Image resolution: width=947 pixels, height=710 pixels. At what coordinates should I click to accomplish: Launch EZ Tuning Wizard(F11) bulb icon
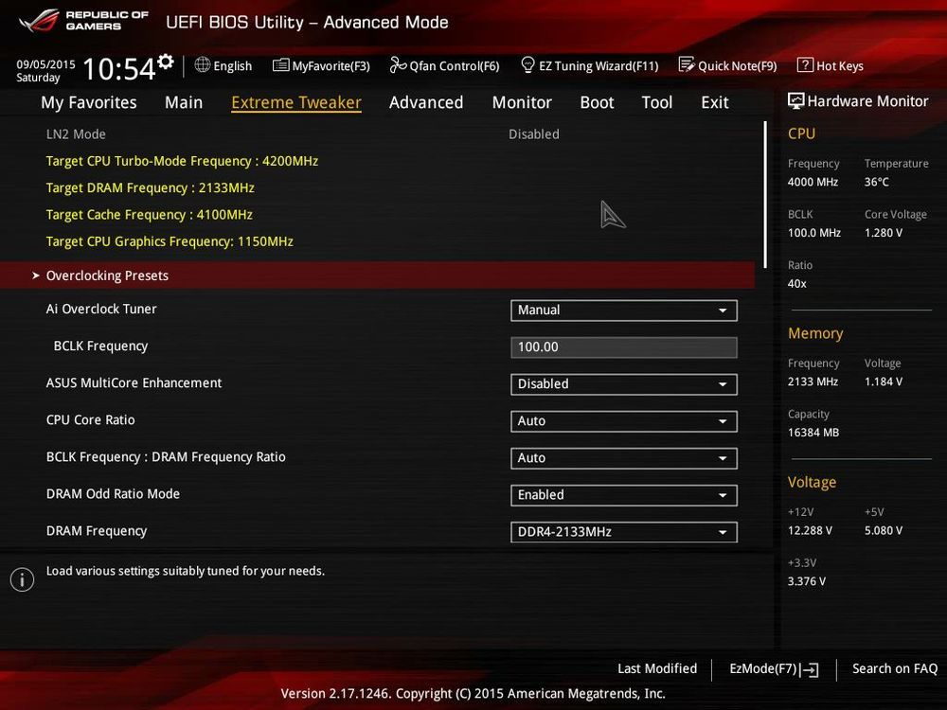tap(527, 64)
